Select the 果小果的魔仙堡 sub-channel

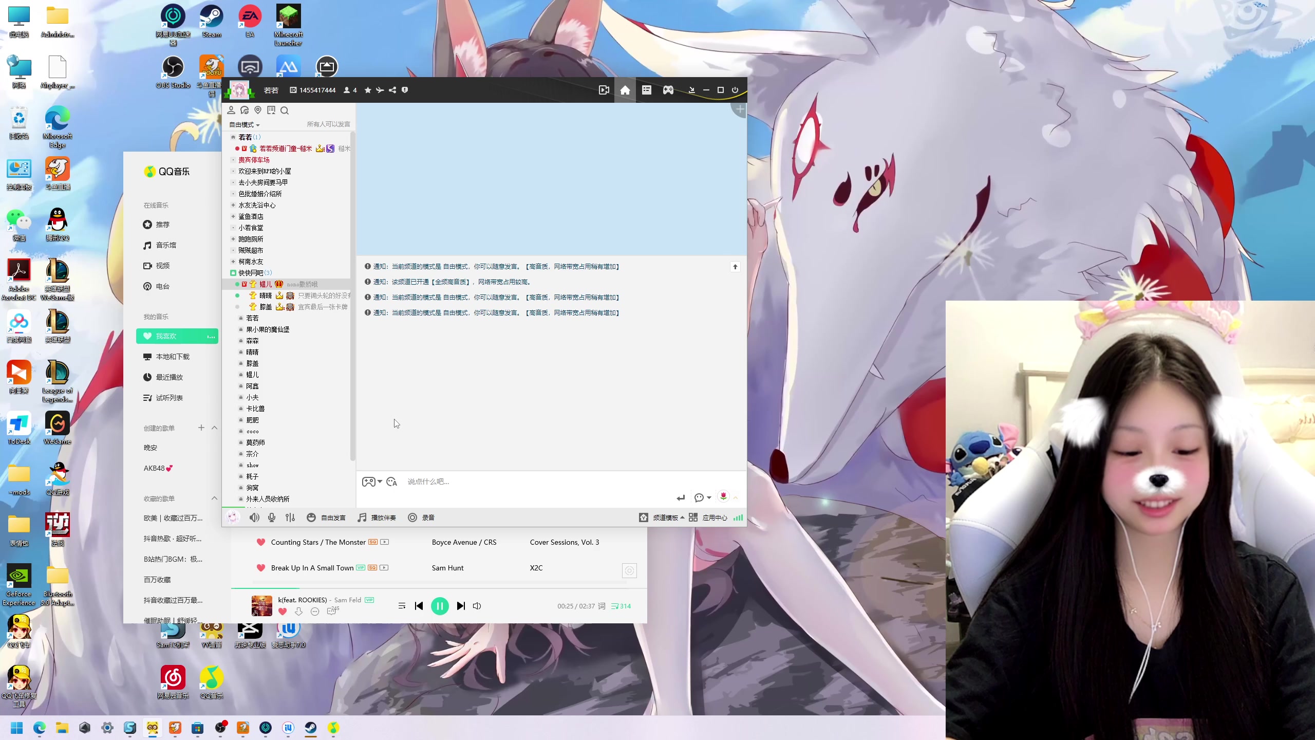[x=268, y=329]
